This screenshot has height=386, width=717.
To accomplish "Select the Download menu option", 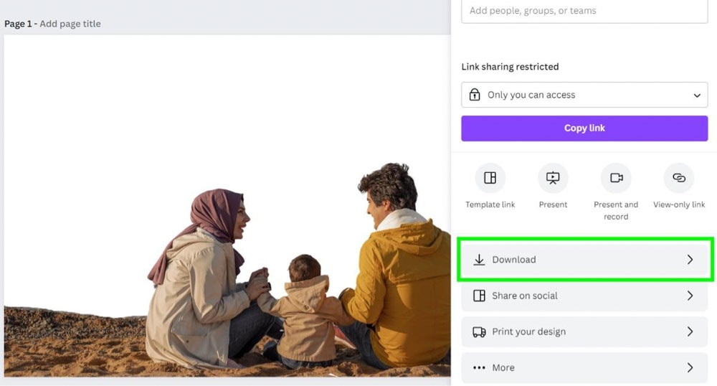I will tap(584, 259).
